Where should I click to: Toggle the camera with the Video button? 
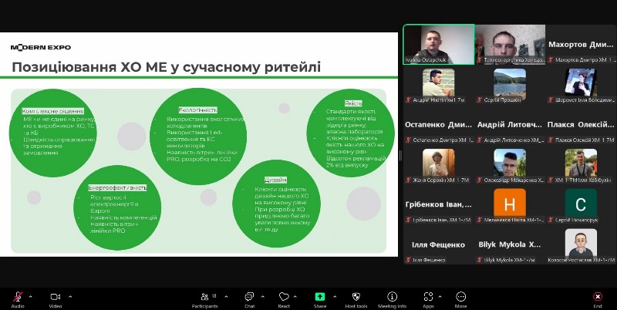click(x=55, y=297)
